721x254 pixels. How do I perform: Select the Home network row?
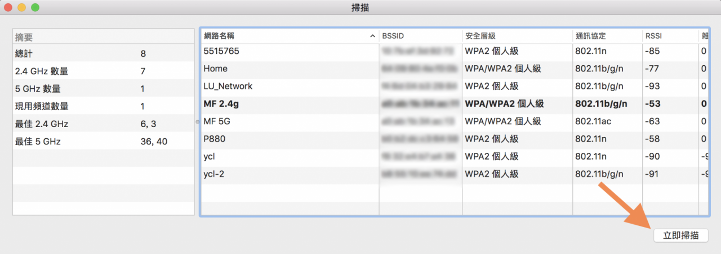tap(455, 69)
